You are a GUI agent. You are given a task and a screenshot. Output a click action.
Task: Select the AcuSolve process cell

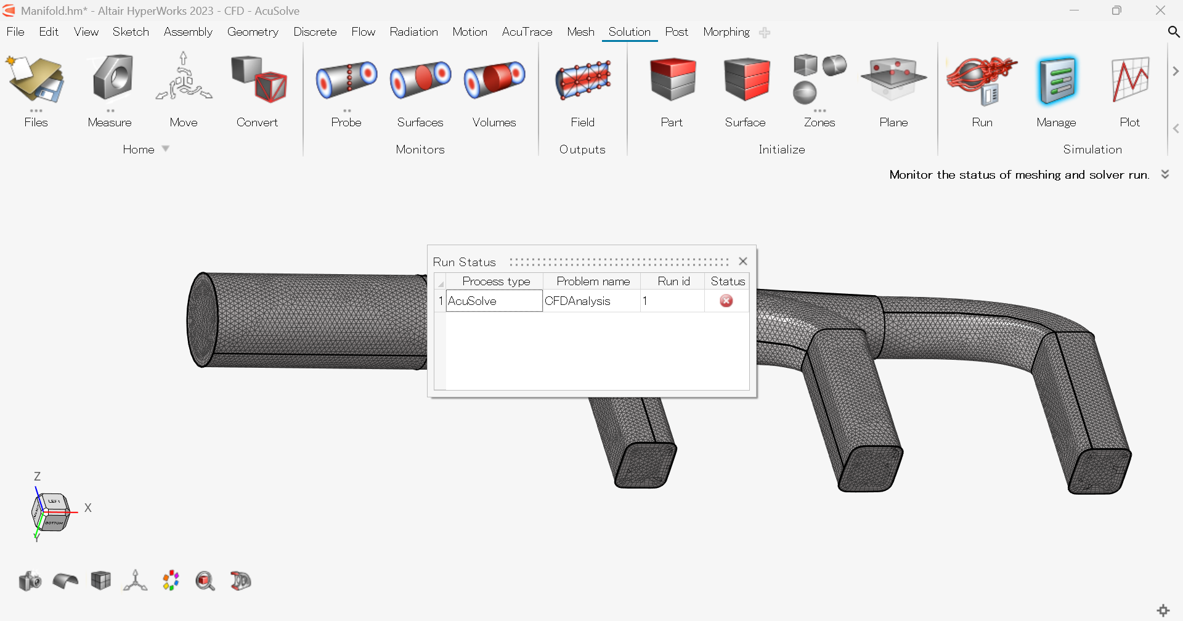(494, 301)
